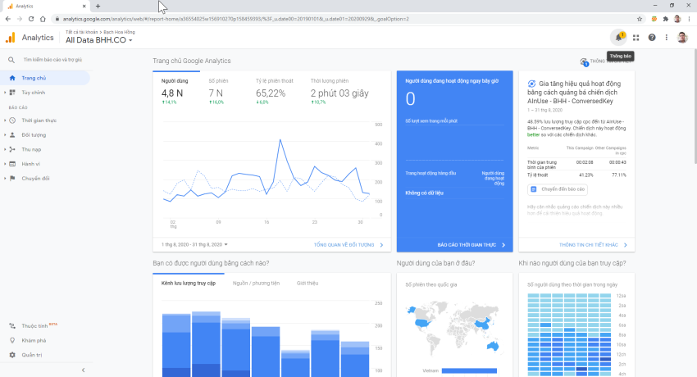
Task: Click search reports input field
Action: tap(52, 60)
